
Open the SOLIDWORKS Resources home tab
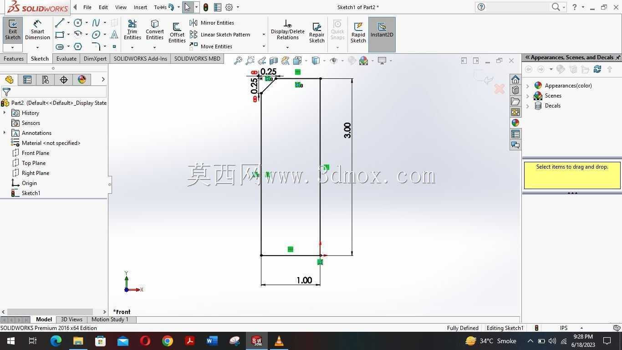coord(515,79)
